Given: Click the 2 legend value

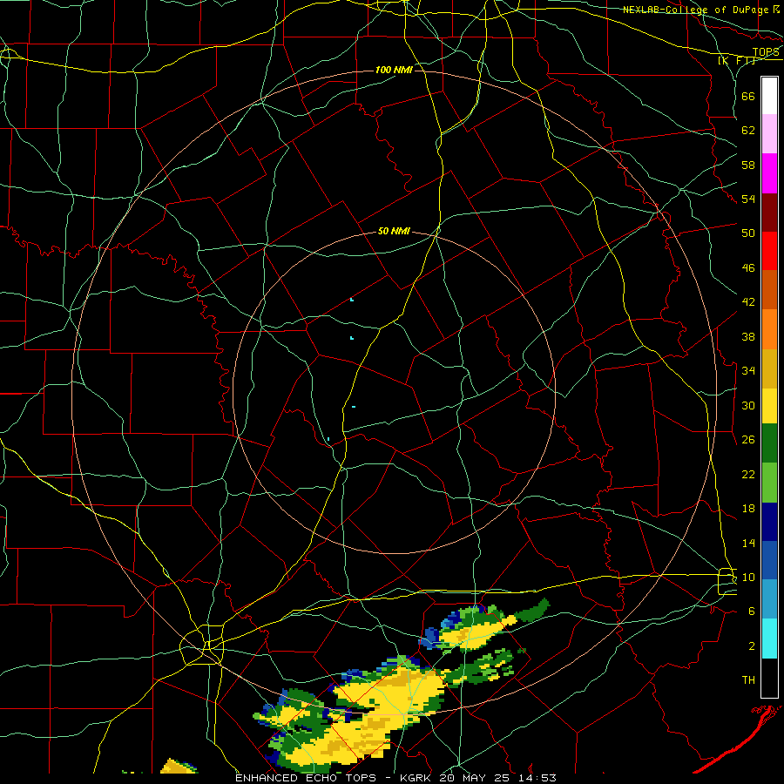Looking at the screenshot, I should 752,645.
